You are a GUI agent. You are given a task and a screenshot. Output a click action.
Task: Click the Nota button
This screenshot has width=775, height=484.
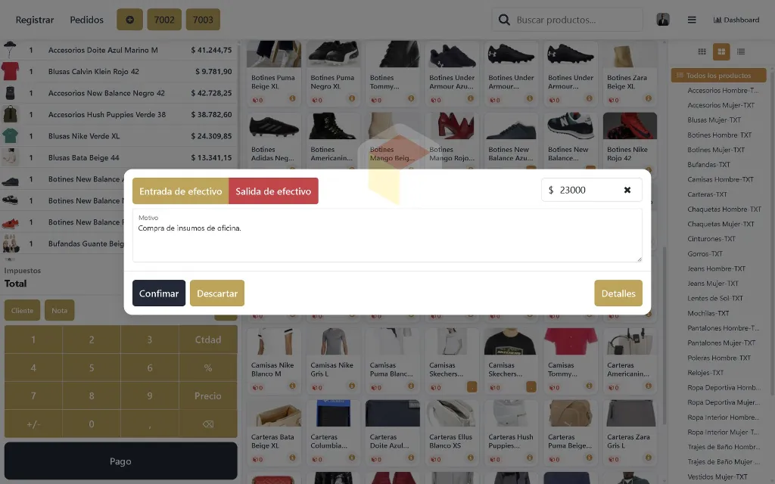(x=59, y=310)
